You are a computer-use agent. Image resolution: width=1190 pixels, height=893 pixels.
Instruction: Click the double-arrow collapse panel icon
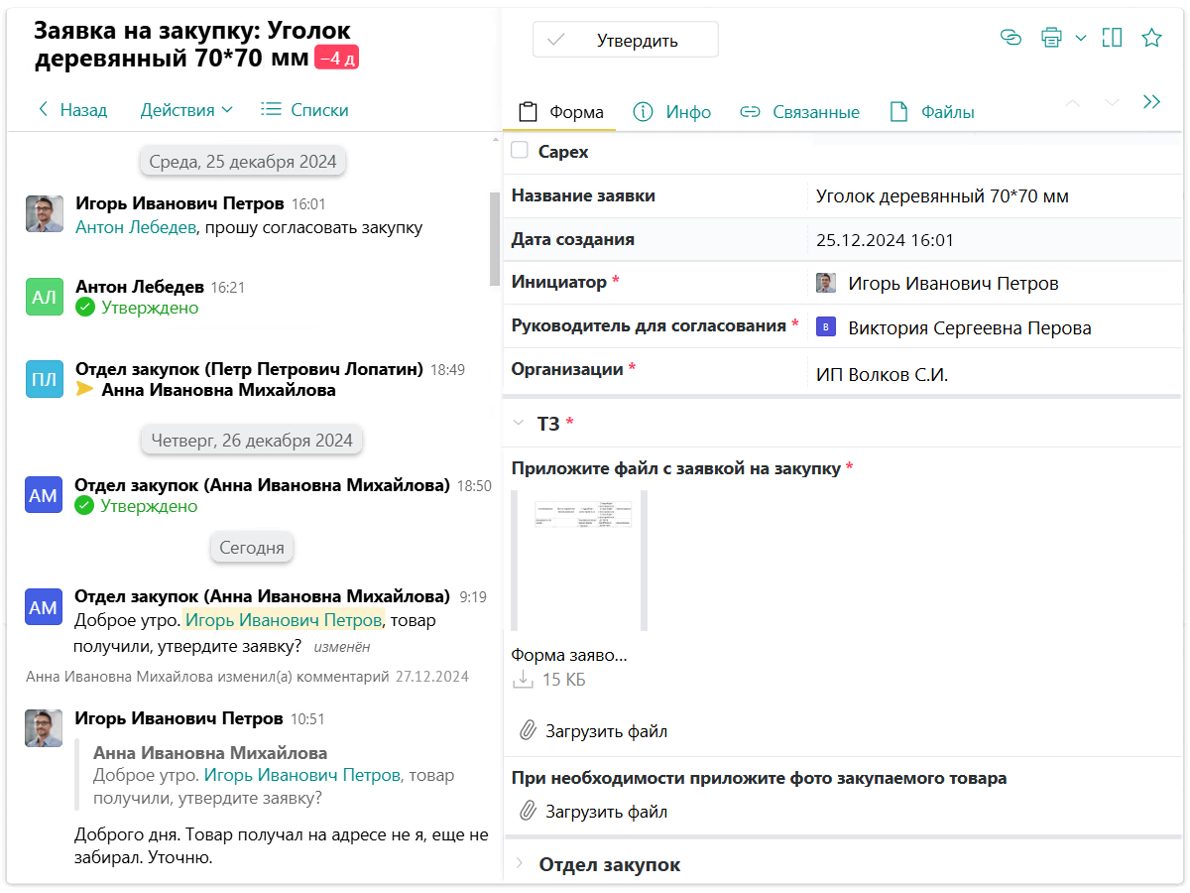1151,102
